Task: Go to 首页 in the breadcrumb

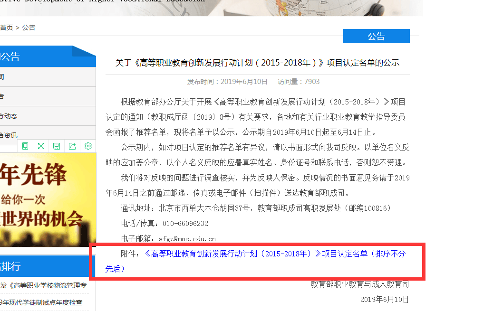Action: point(7,28)
